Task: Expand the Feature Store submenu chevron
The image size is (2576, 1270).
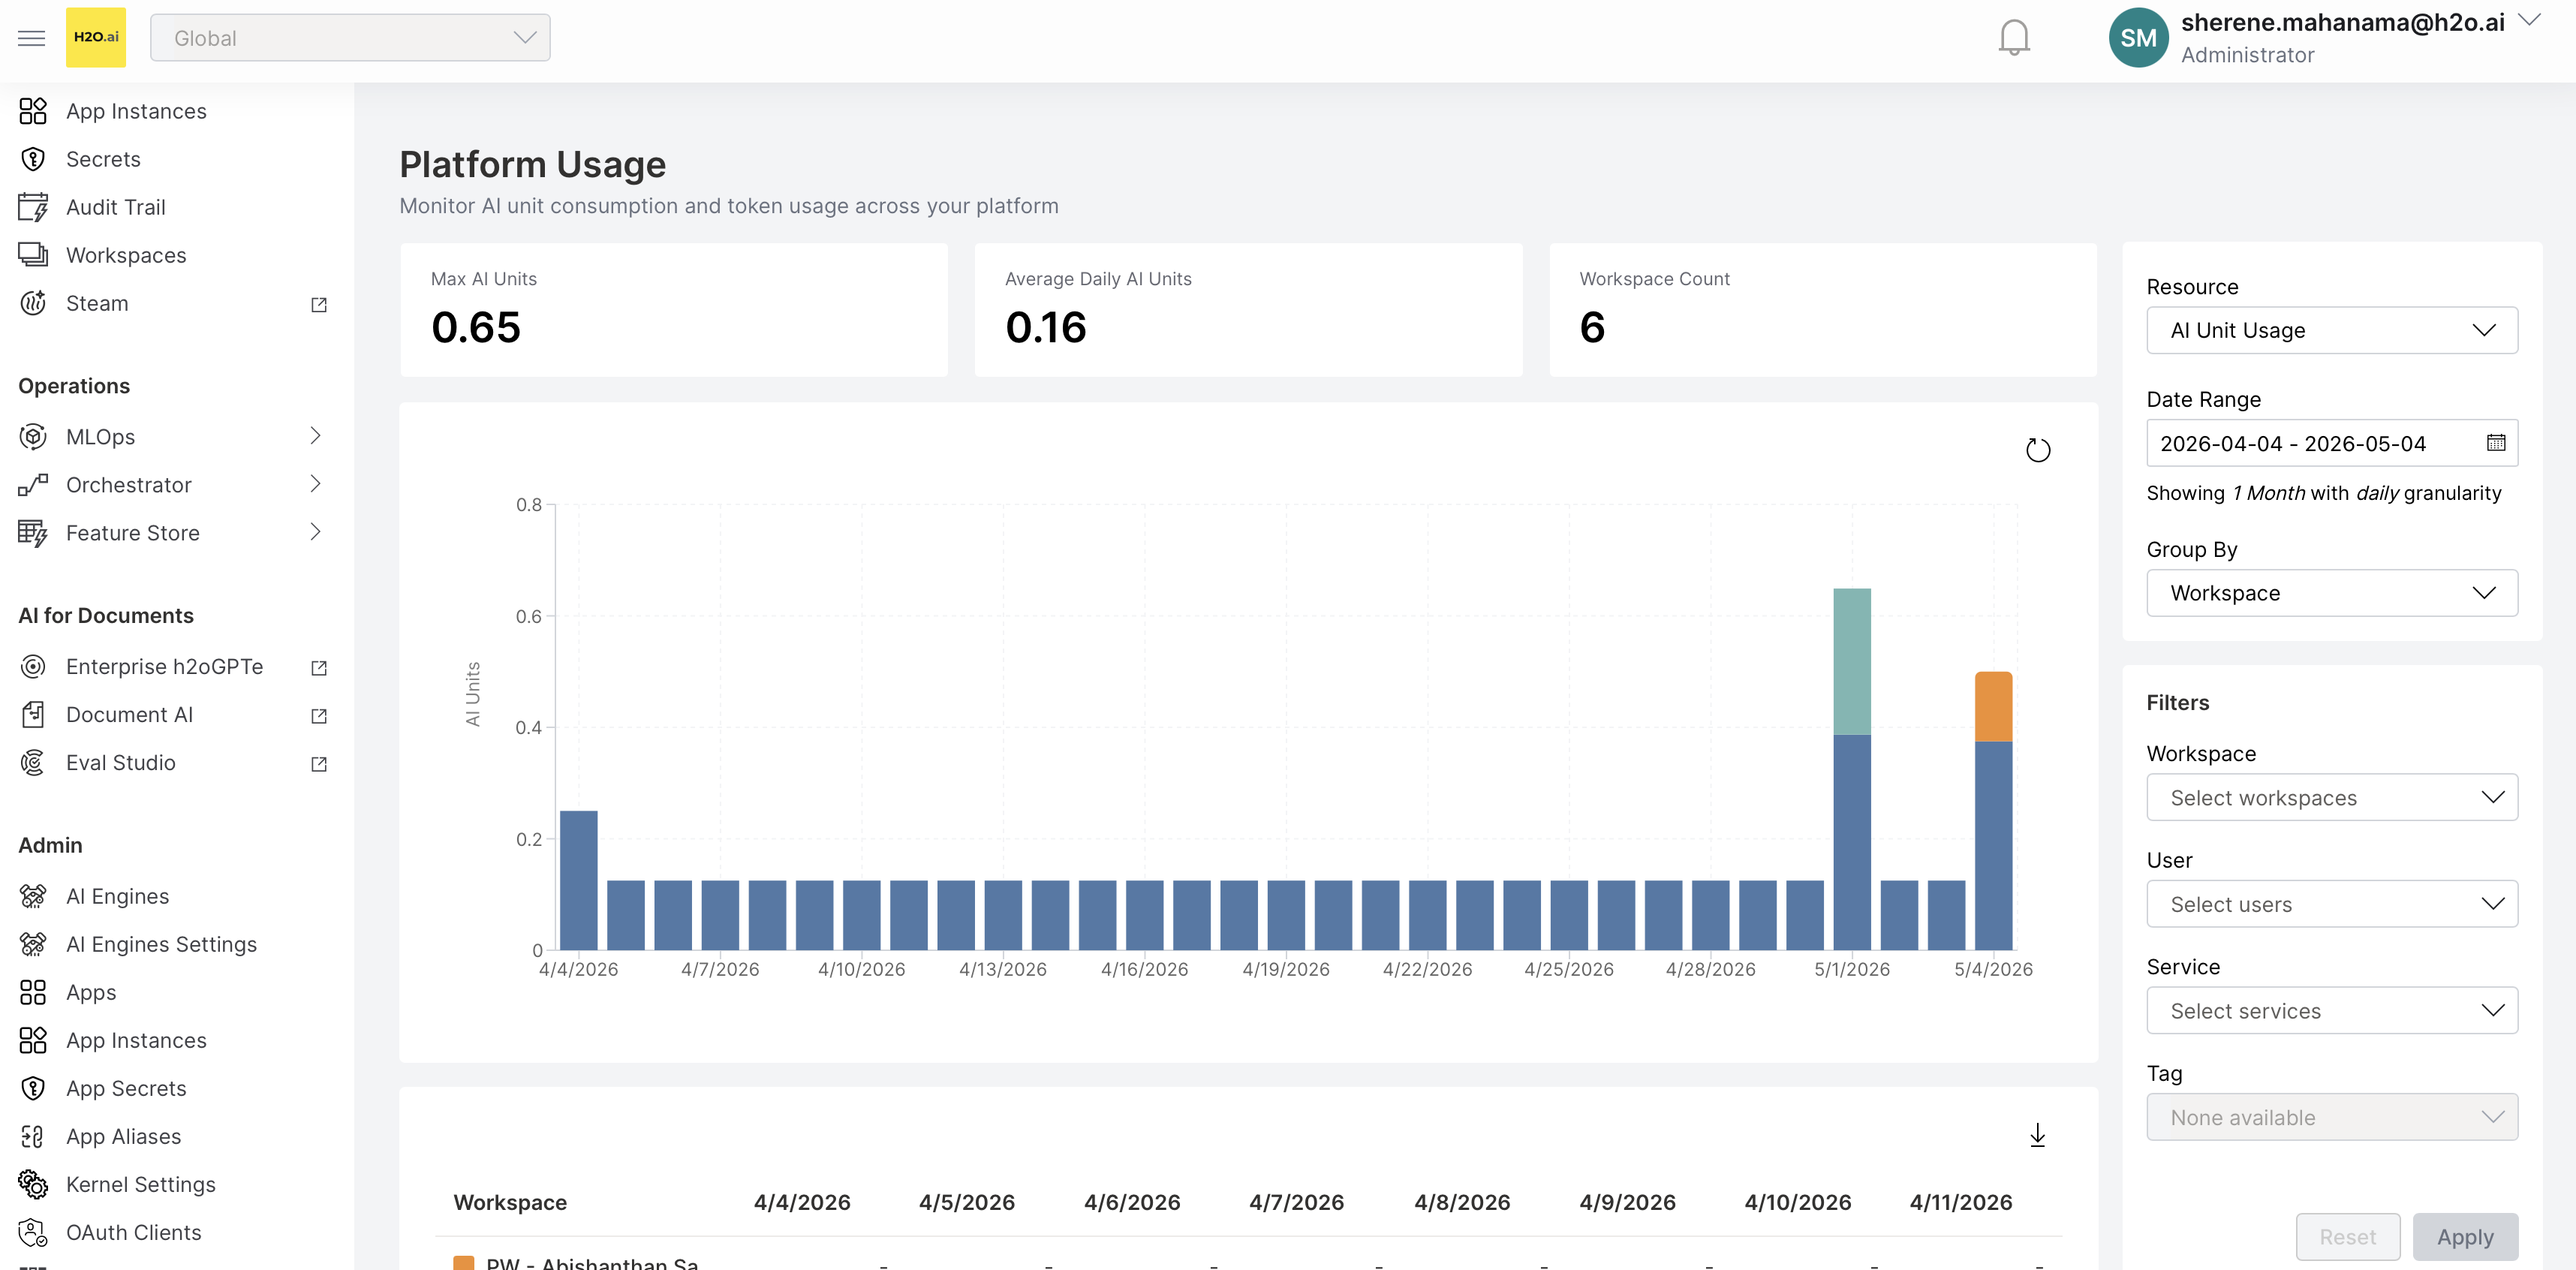Action: tap(316, 532)
